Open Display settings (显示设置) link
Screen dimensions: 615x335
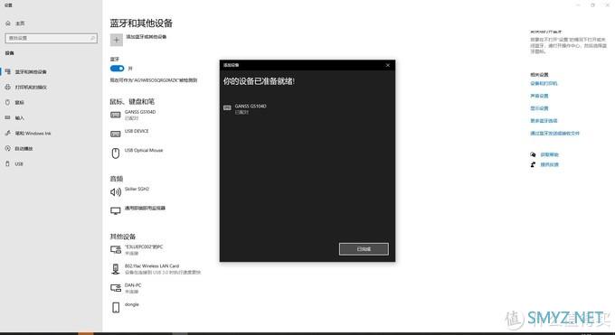(x=539, y=108)
